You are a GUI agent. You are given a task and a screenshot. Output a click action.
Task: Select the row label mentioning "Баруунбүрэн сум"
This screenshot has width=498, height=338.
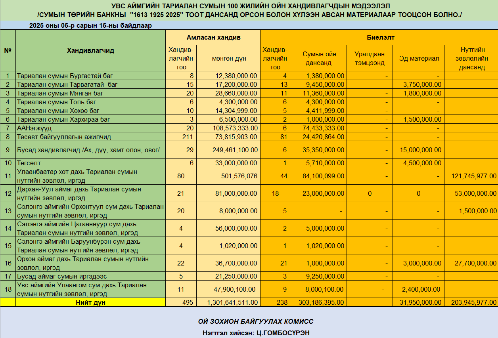pyautogui.click(x=90, y=246)
